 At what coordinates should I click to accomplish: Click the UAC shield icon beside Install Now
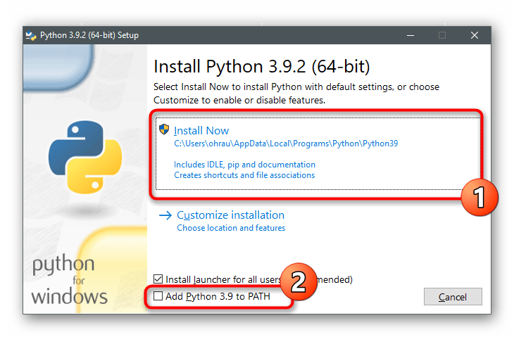click(164, 130)
